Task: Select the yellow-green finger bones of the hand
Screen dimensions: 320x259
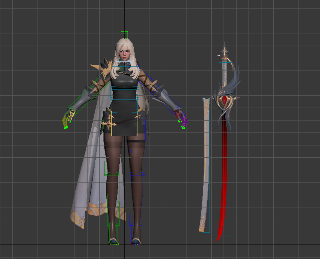Action: point(66,121)
